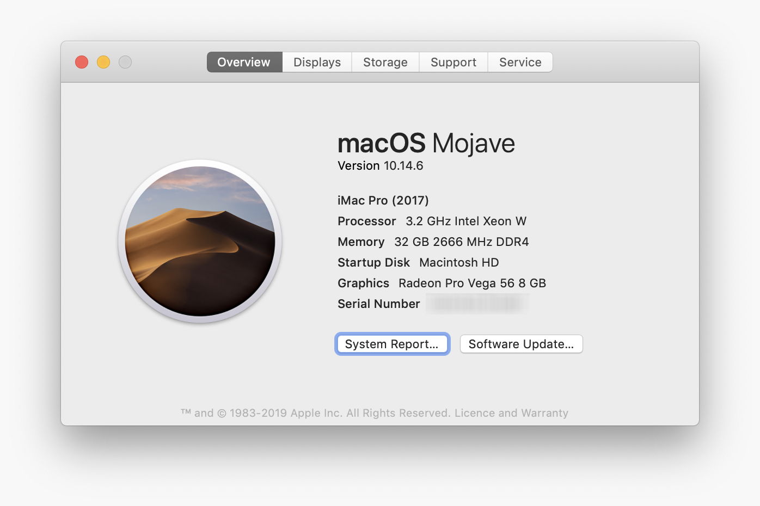
Task: Select the Storage tab
Action: click(385, 62)
